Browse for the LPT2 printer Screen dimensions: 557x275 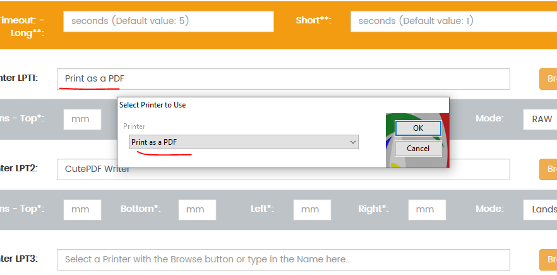point(548,169)
